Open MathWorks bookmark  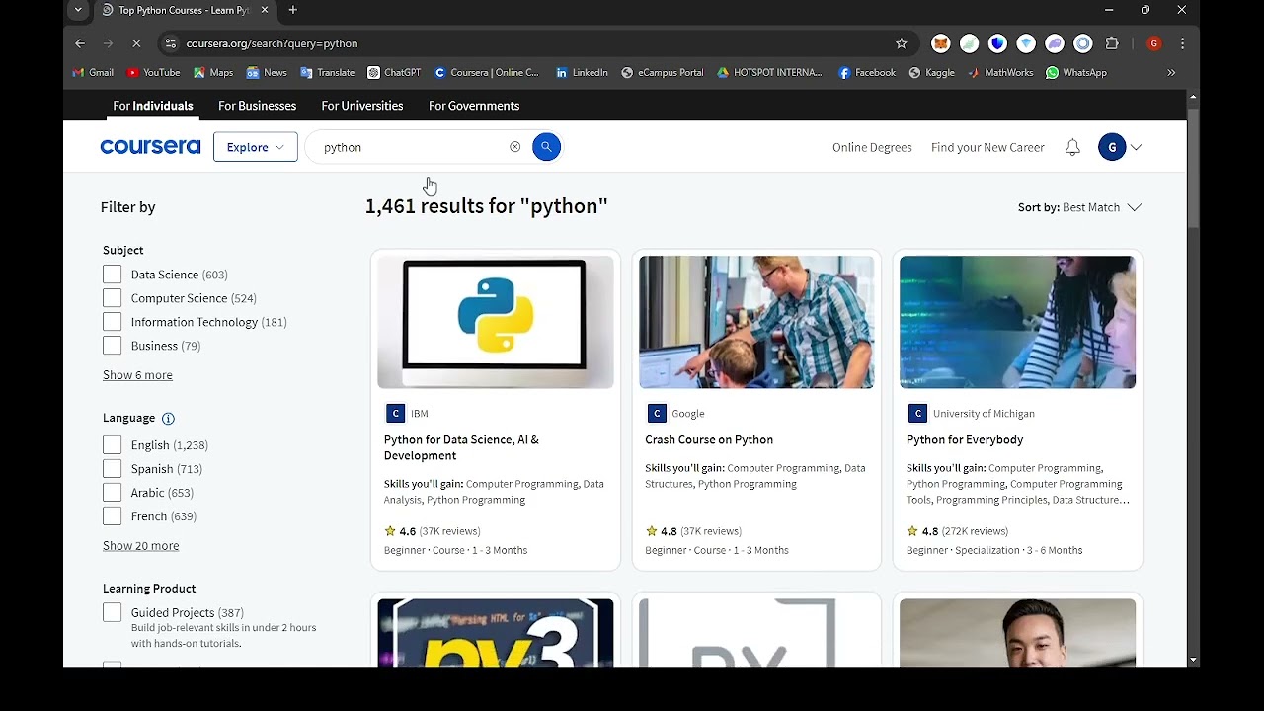click(x=999, y=72)
